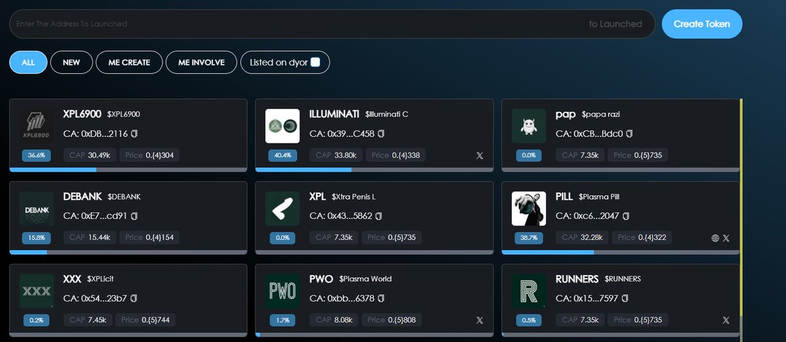Open the PILL token X link
The width and height of the screenshot is (786, 342).
[x=726, y=238]
